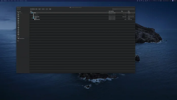Open the Help menu
This screenshot has height=100, width=177.
coord(26,1)
